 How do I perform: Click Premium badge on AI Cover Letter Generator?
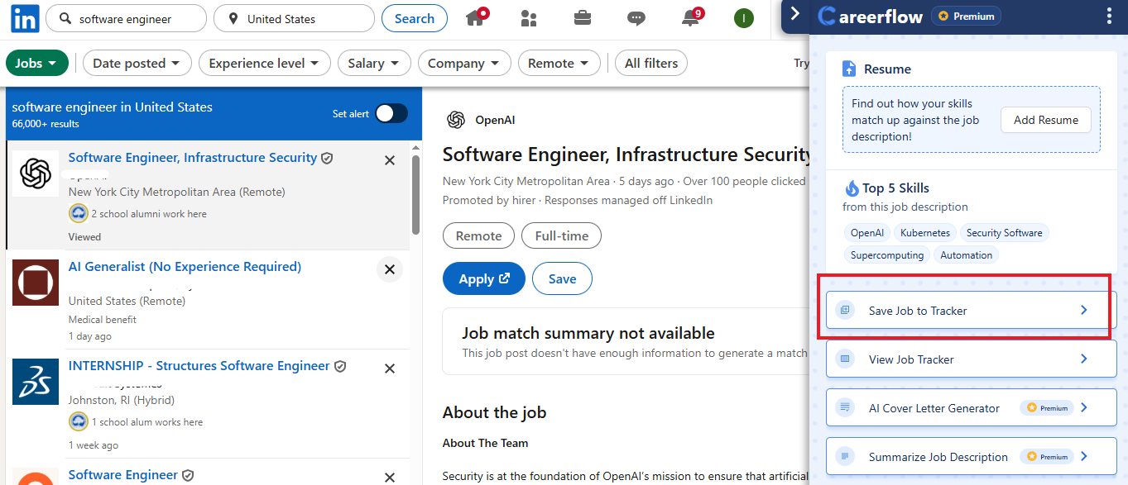[1047, 408]
